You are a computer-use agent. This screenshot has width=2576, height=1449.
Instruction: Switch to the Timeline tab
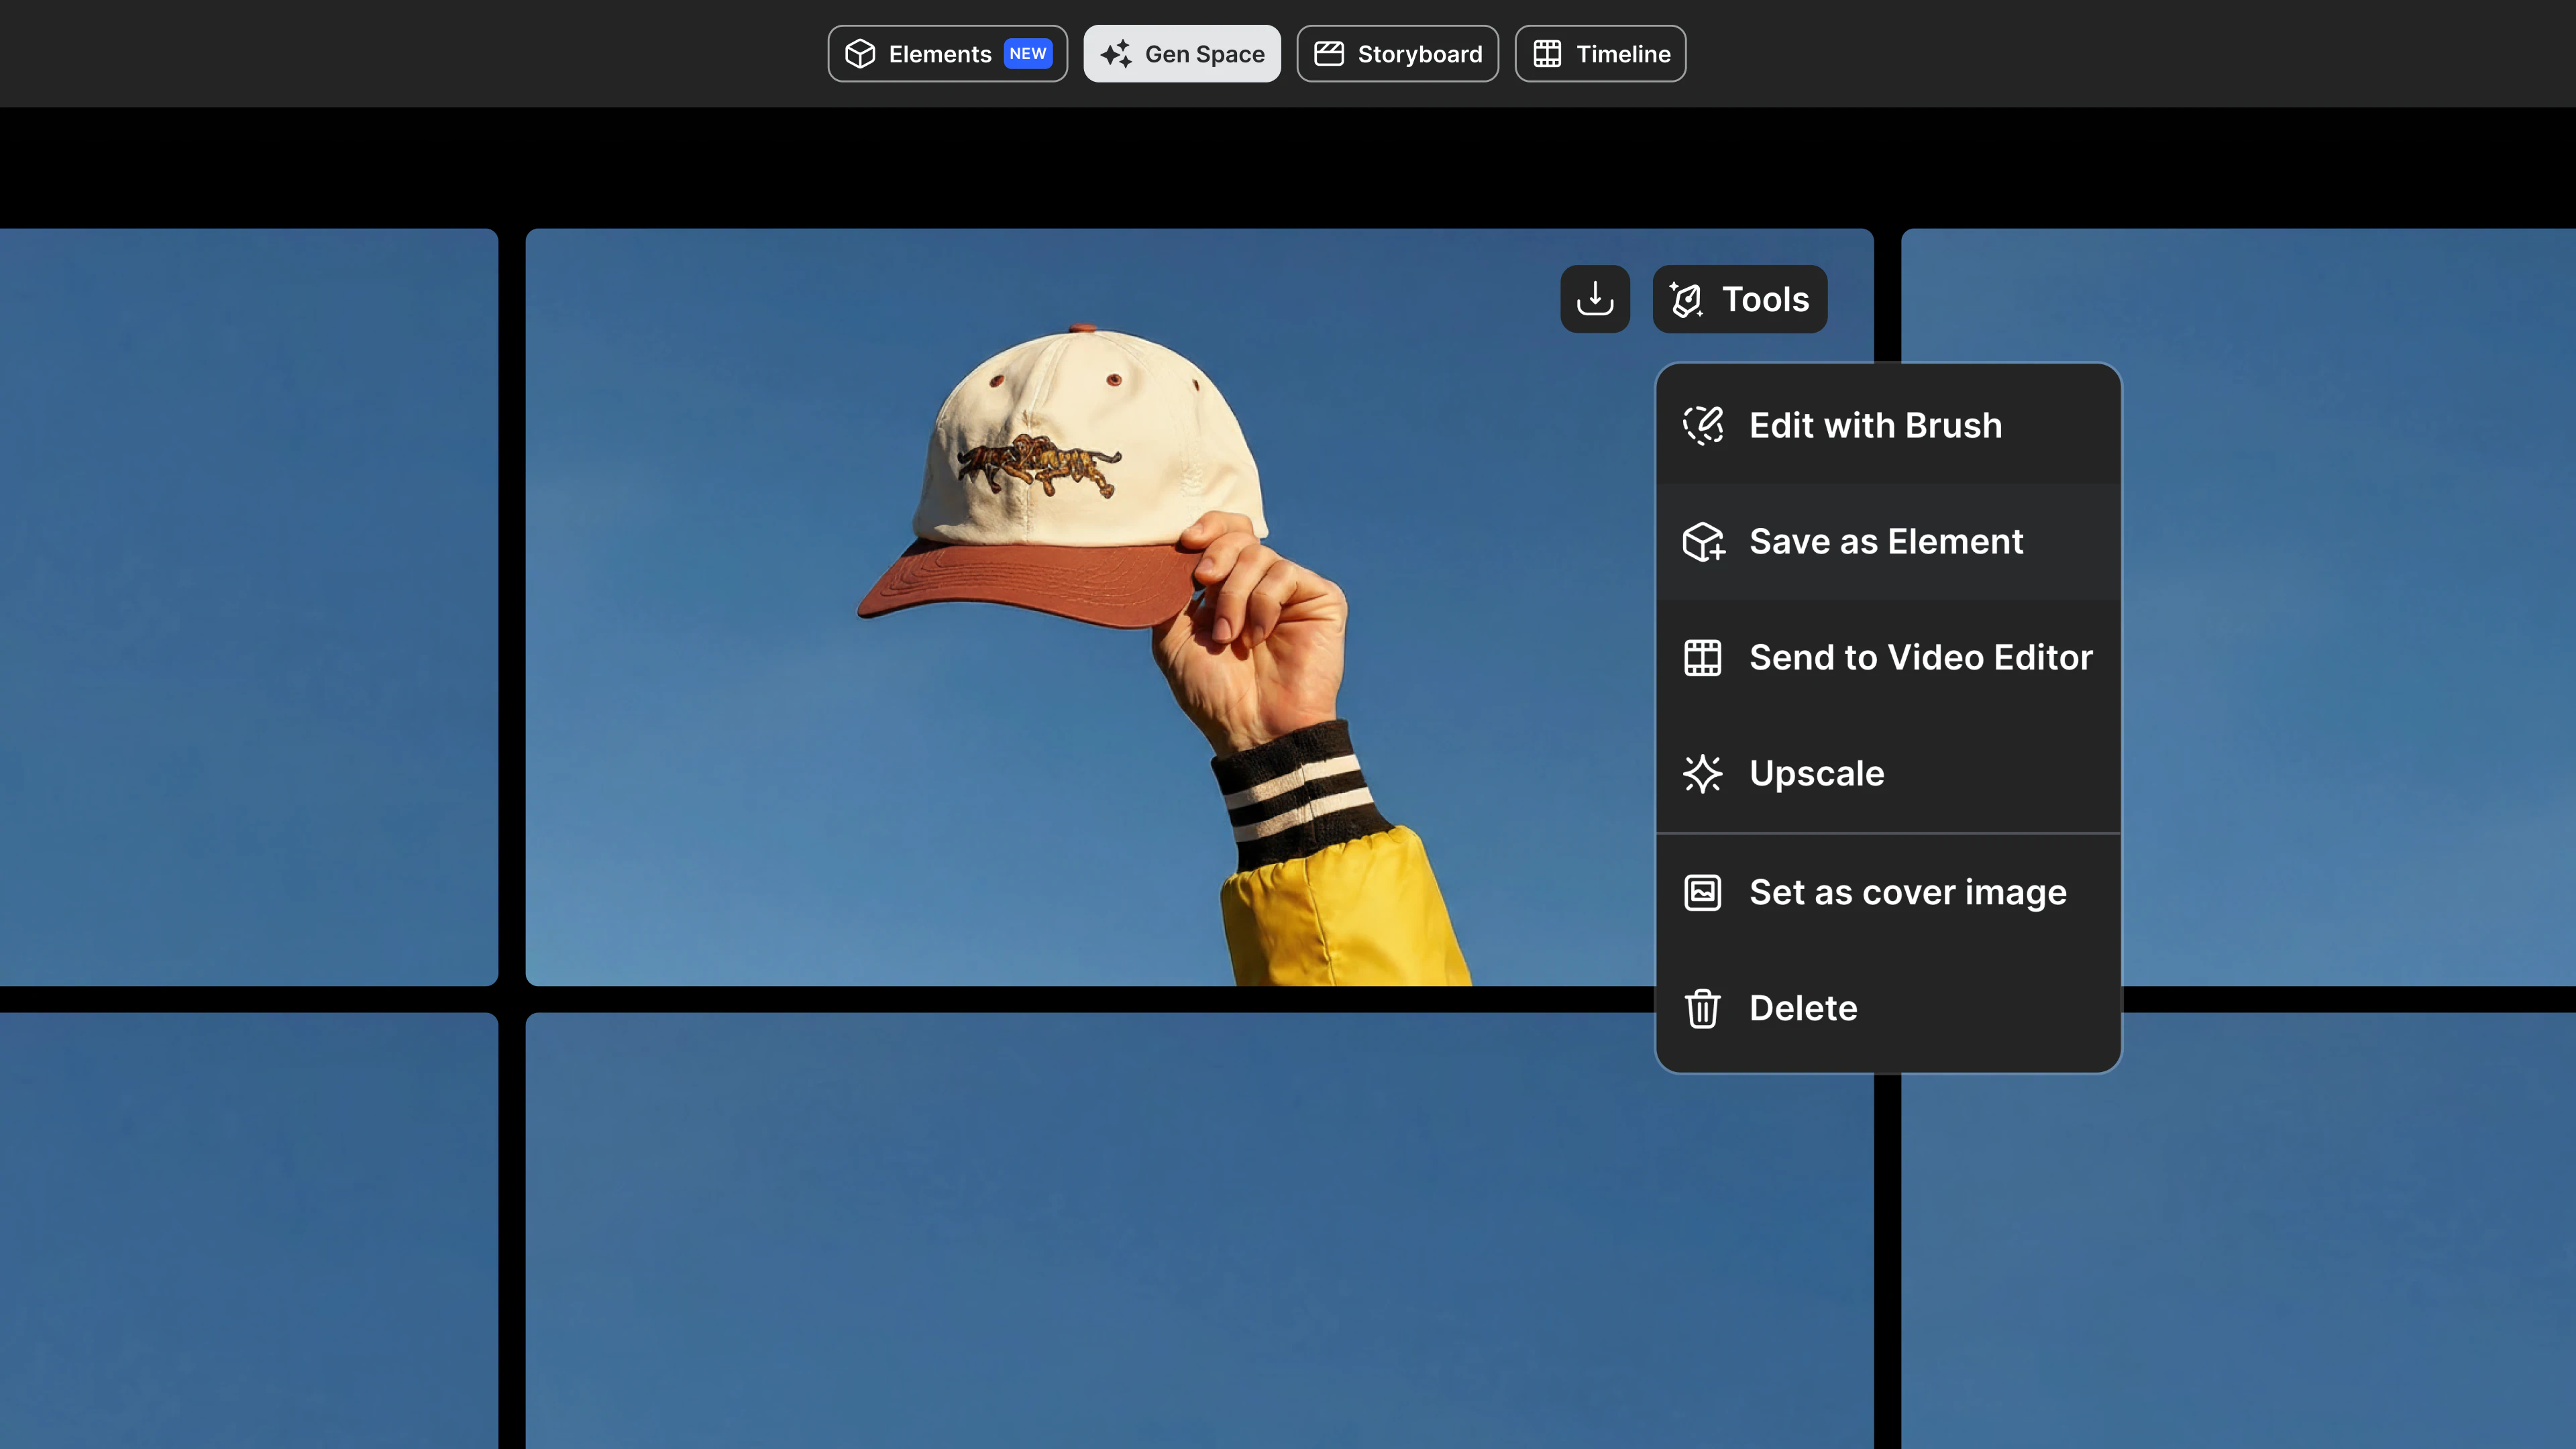[x=1600, y=54]
